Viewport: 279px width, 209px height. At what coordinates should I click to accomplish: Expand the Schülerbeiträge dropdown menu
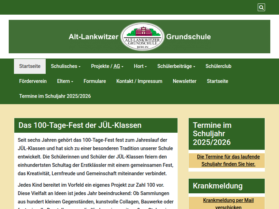click(x=176, y=66)
